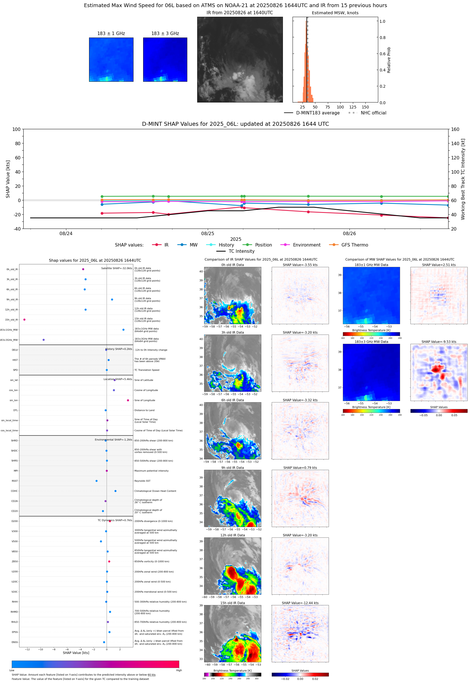Select the D-MINT183 average legend entry

(x=288, y=113)
